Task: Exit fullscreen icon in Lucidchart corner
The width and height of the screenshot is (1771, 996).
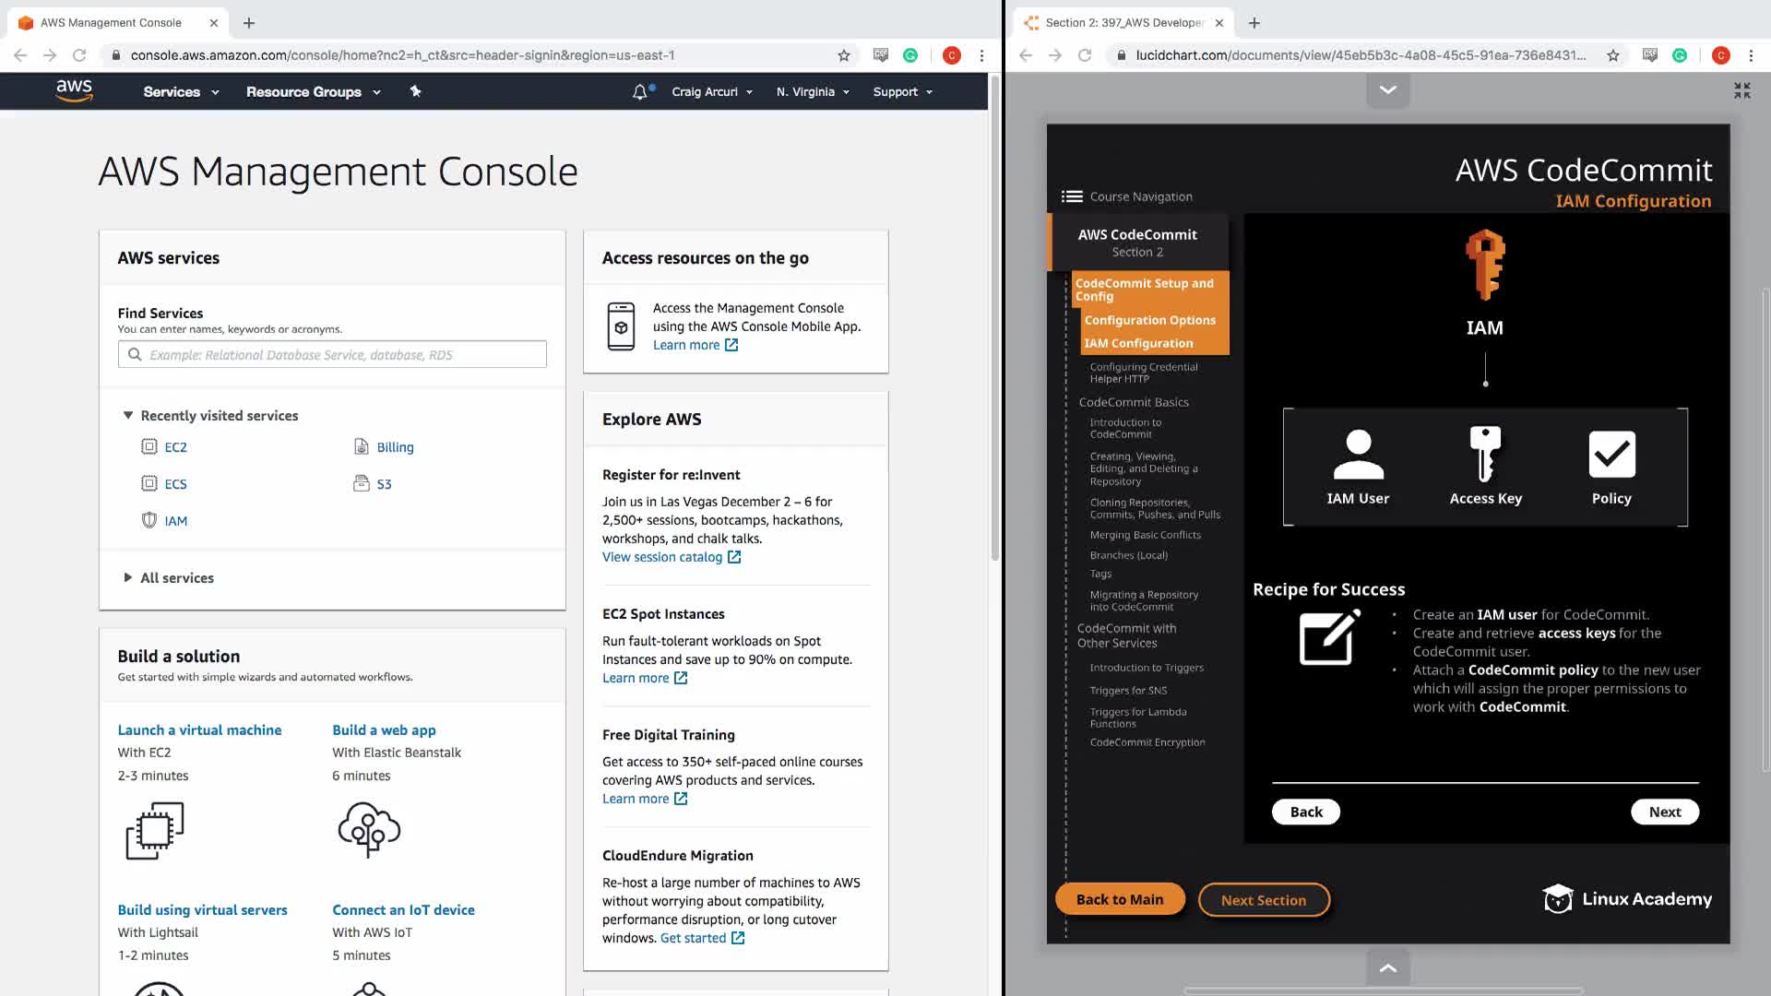Action: 1741,90
